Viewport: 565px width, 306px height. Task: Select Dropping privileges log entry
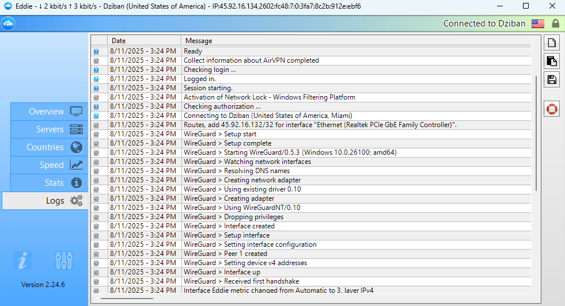pos(311,217)
